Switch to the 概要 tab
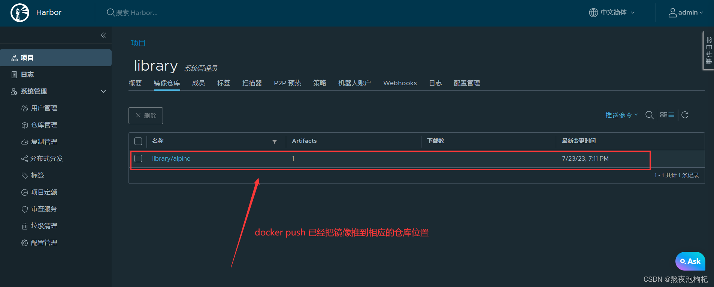 (135, 83)
